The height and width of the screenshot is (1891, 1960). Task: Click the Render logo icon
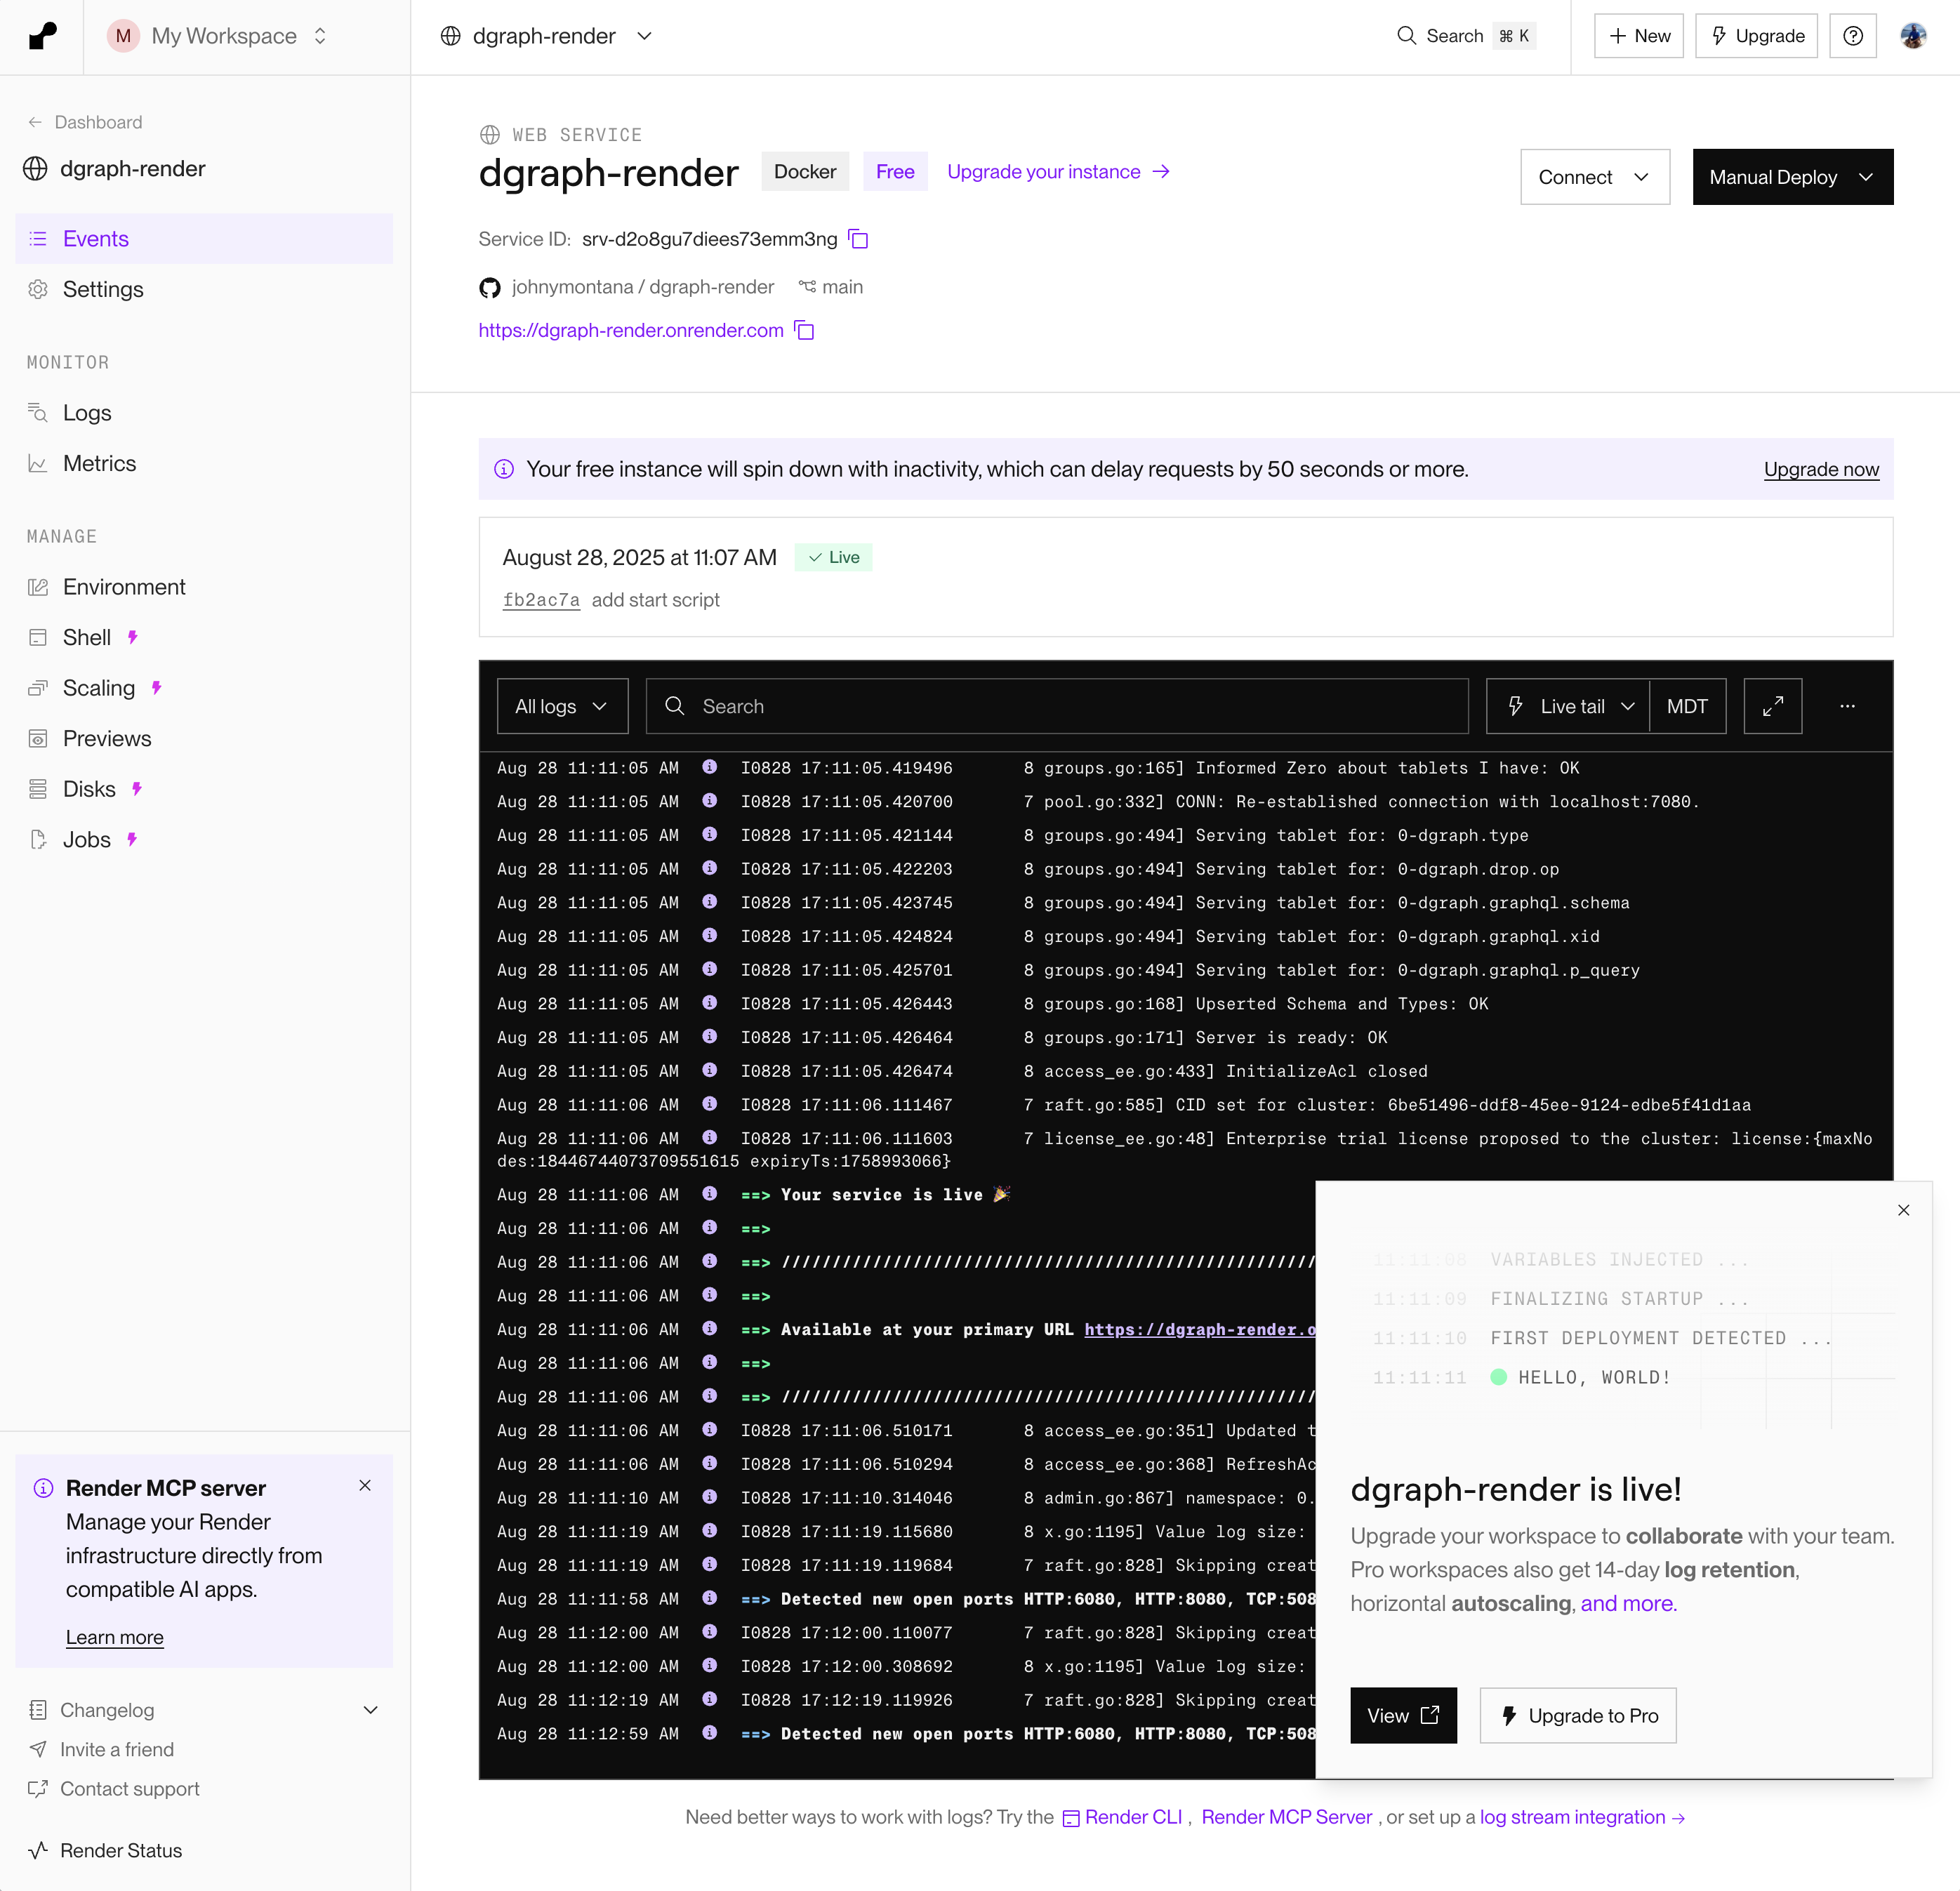(x=42, y=36)
